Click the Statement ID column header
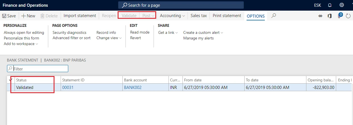 point(92,80)
